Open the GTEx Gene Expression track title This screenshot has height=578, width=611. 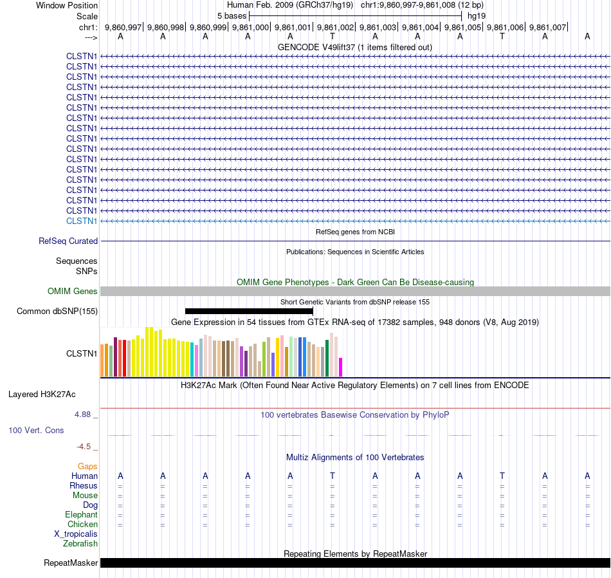355,322
